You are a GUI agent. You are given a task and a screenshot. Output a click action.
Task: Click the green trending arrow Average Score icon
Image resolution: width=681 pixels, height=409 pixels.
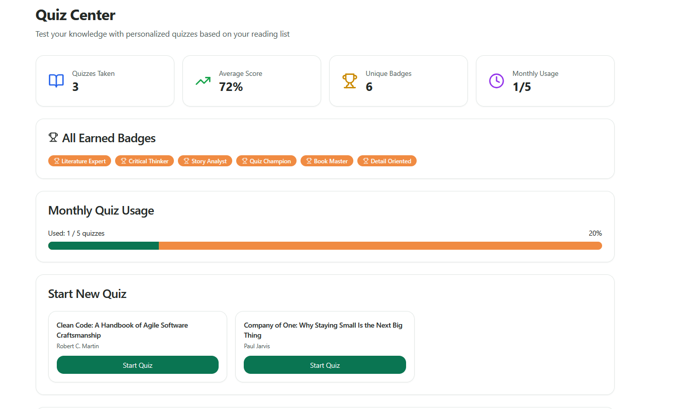pos(203,81)
